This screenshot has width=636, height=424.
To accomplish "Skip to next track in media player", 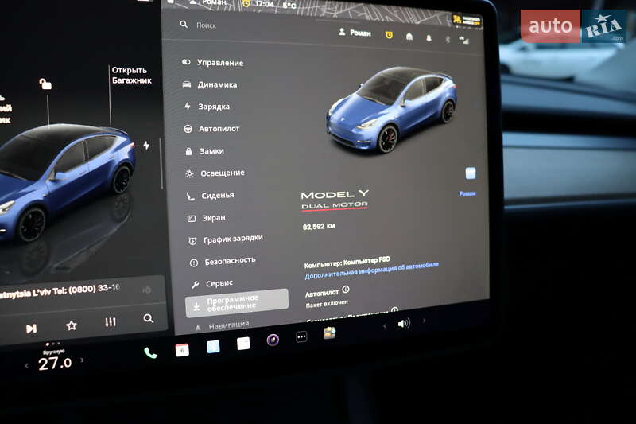I will pos(31,329).
